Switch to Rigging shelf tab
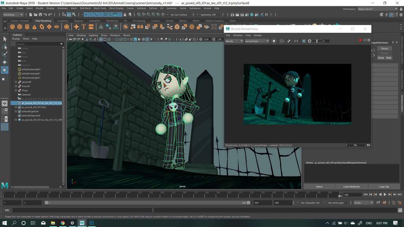The image size is (404, 227). (x=79, y=21)
